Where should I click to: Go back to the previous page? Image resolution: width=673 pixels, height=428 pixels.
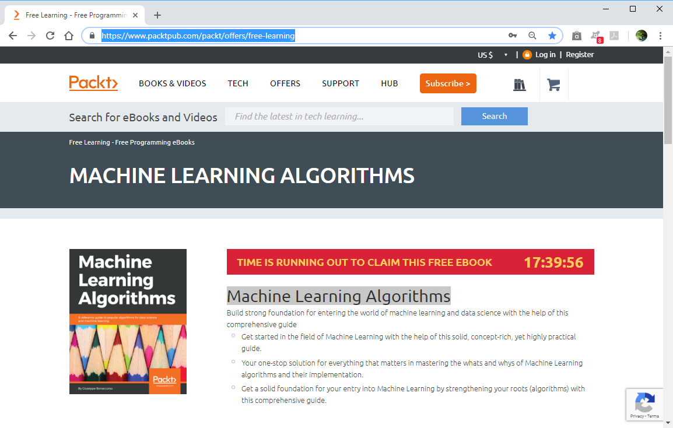(13, 36)
